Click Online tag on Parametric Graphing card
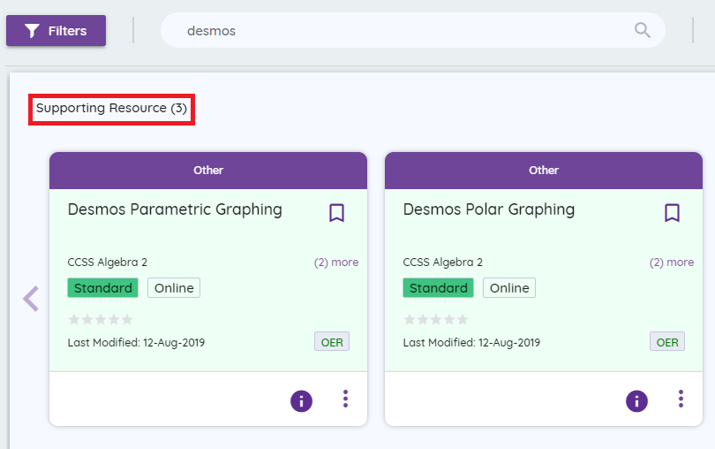The height and width of the screenshot is (449, 715). coord(174,288)
